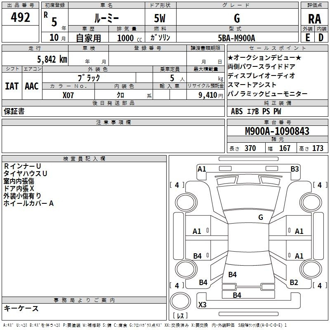Image resolution: width=330 pixels, height=330 pixels.
Task: Click the door type value 5W
Action: tap(160, 18)
